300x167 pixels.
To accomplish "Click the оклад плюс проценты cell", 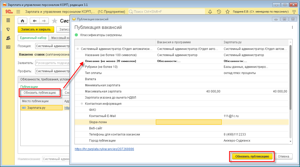I will pos(255,73).
